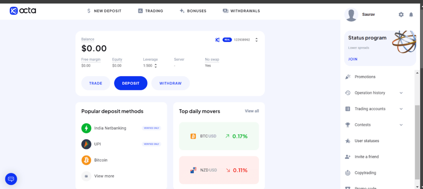The height and width of the screenshot is (189, 423).
Task: Click the Saurav profile avatar
Action: pyautogui.click(x=351, y=14)
